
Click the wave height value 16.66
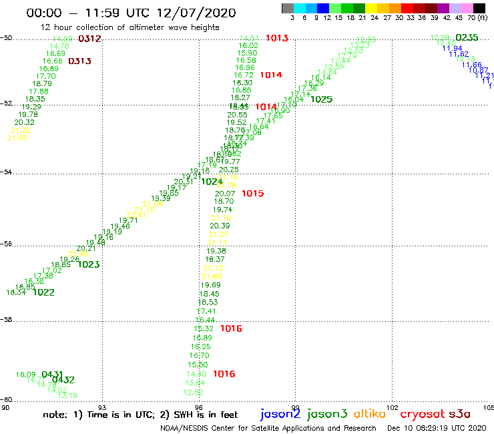(x=53, y=61)
